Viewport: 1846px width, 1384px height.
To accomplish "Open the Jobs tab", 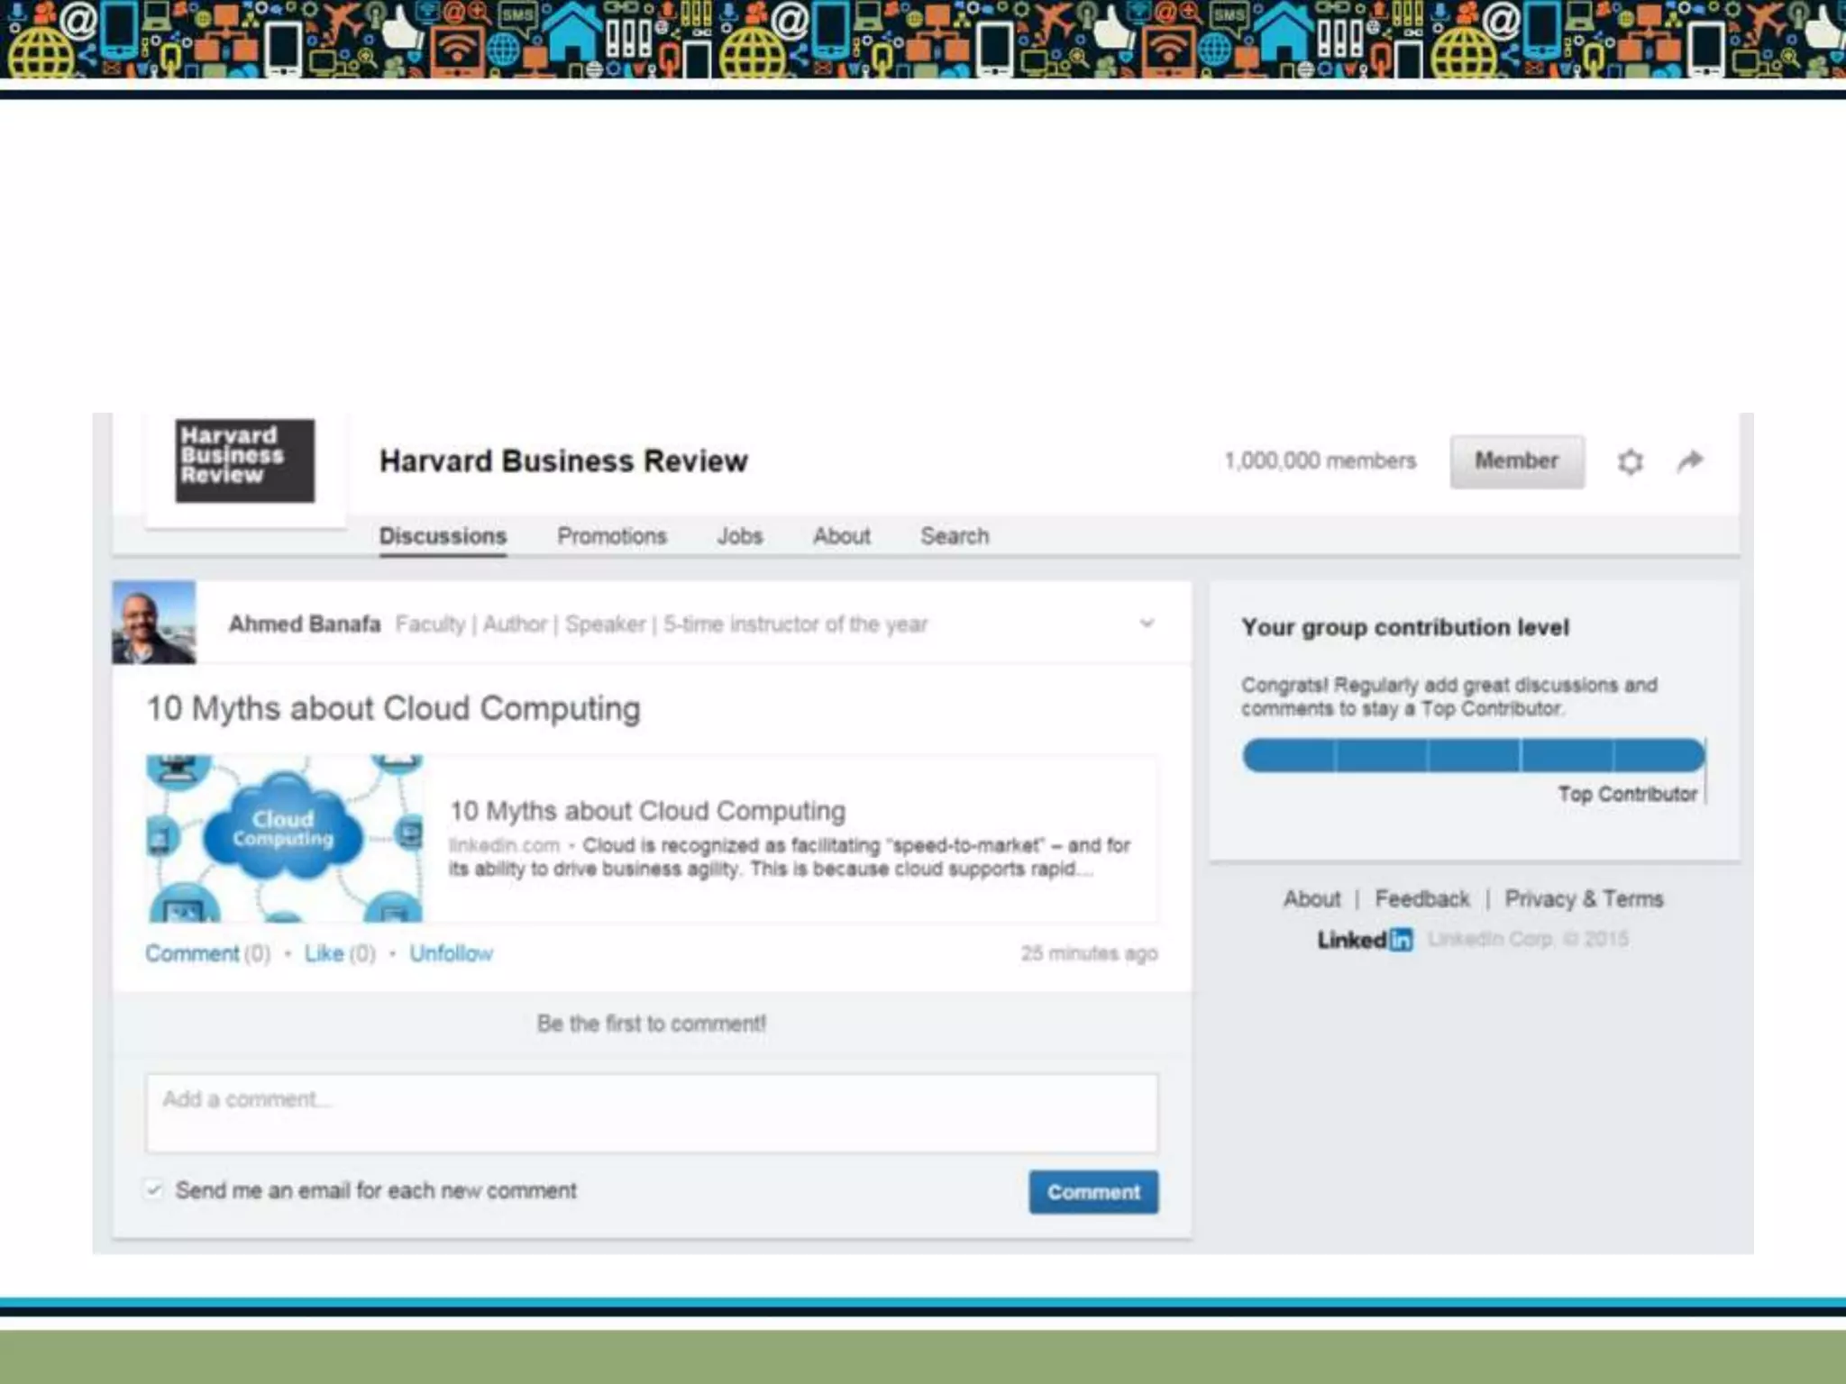I will (x=739, y=536).
